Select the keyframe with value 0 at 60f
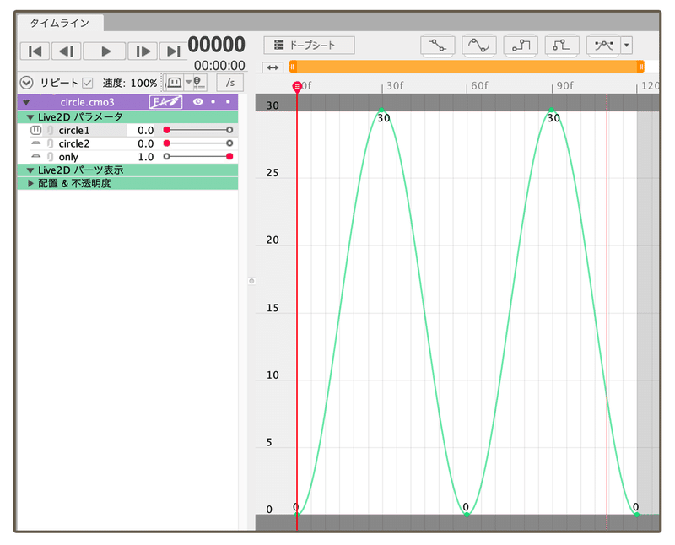 pos(467,515)
